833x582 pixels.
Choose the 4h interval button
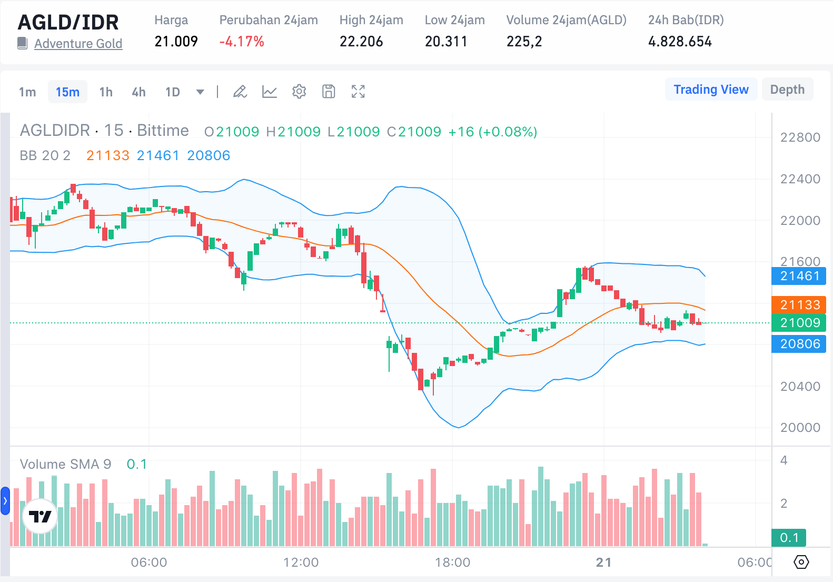138,92
